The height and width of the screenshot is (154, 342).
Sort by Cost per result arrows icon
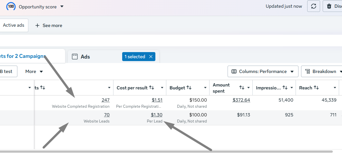coord(151,88)
